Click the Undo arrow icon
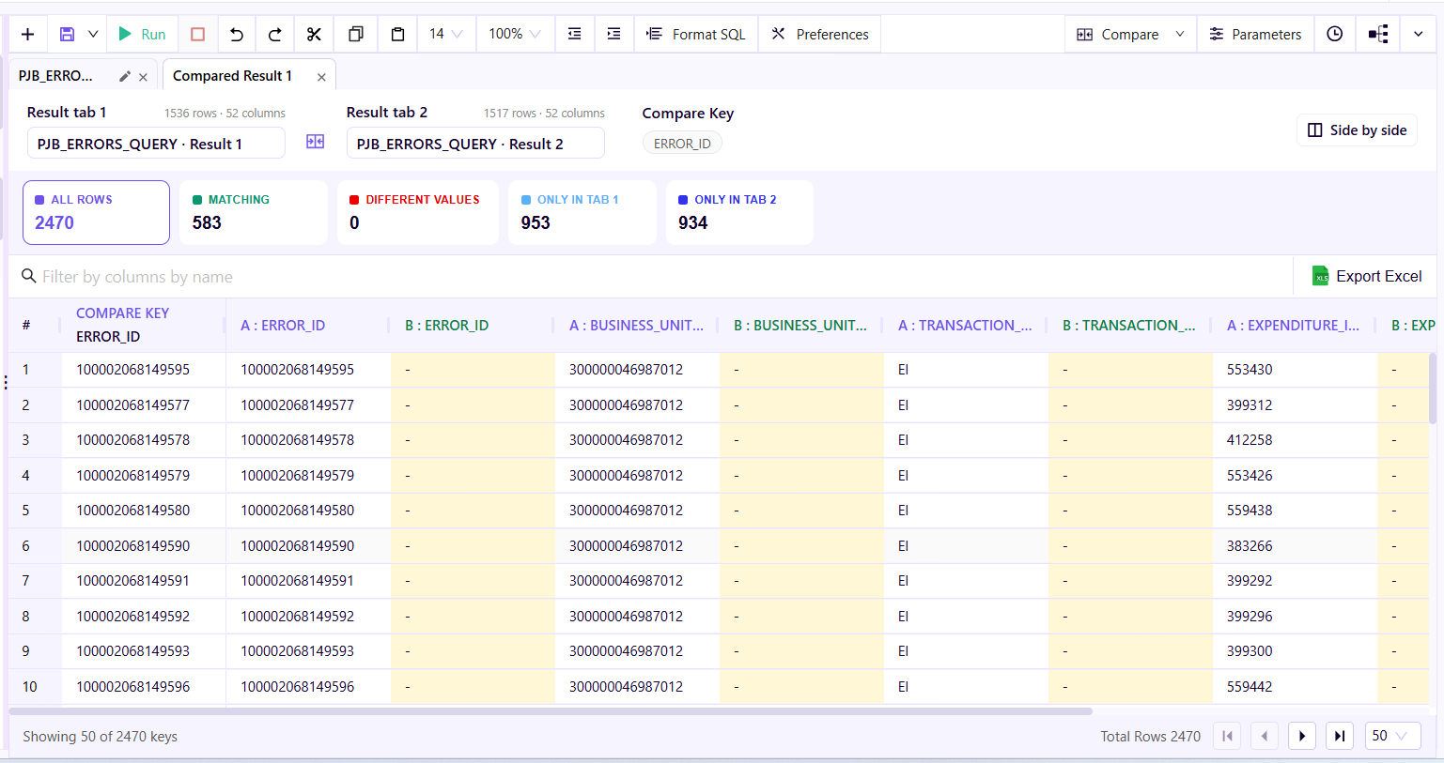This screenshot has width=1444, height=763. (237, 35)
